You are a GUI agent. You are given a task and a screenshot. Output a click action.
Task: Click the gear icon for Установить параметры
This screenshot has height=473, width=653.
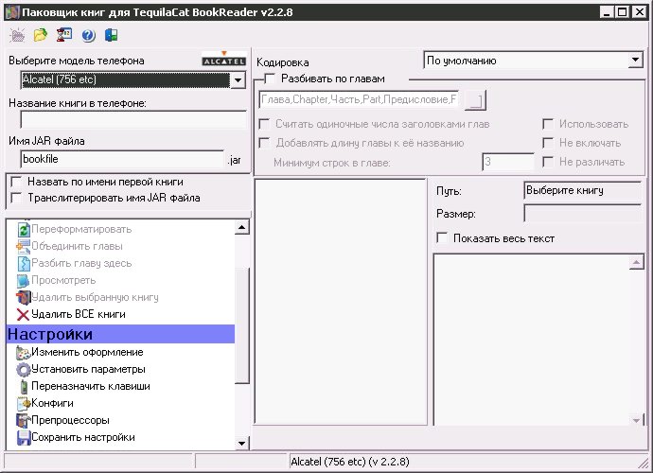24,370
